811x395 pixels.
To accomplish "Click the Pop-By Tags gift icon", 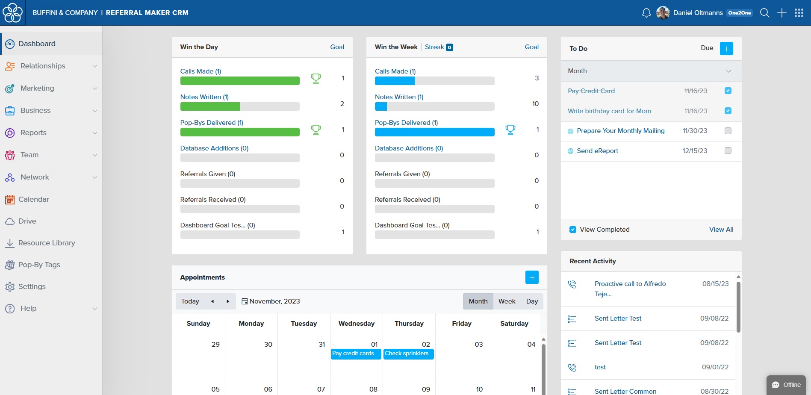I will point(10,265).
